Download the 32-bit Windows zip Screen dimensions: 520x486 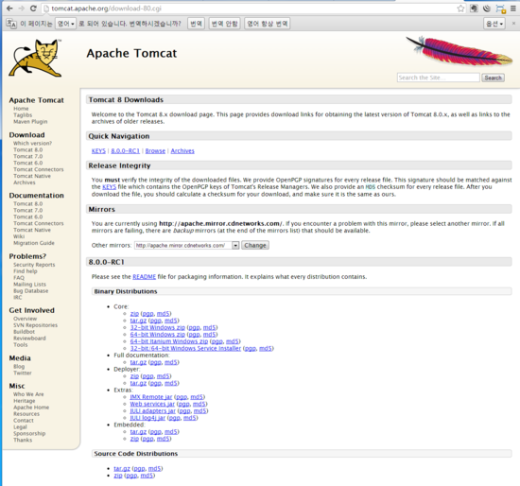click(158, 327)
